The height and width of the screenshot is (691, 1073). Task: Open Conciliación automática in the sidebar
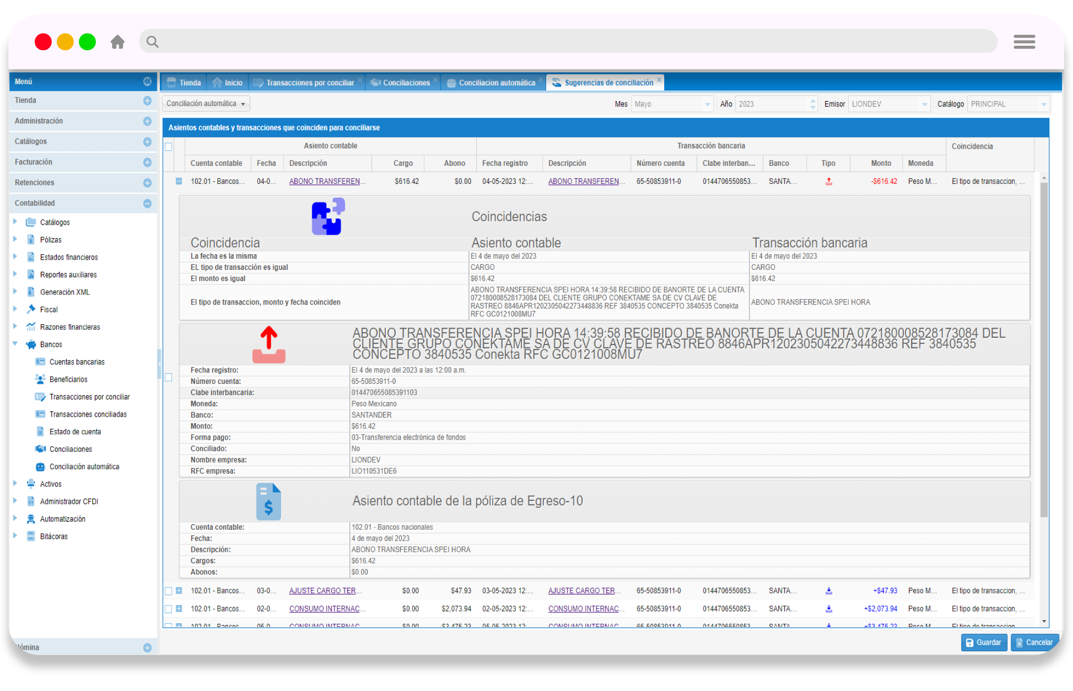tap(84, 466)
